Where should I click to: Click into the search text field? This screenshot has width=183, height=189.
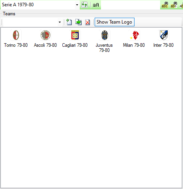coord(131,5)
